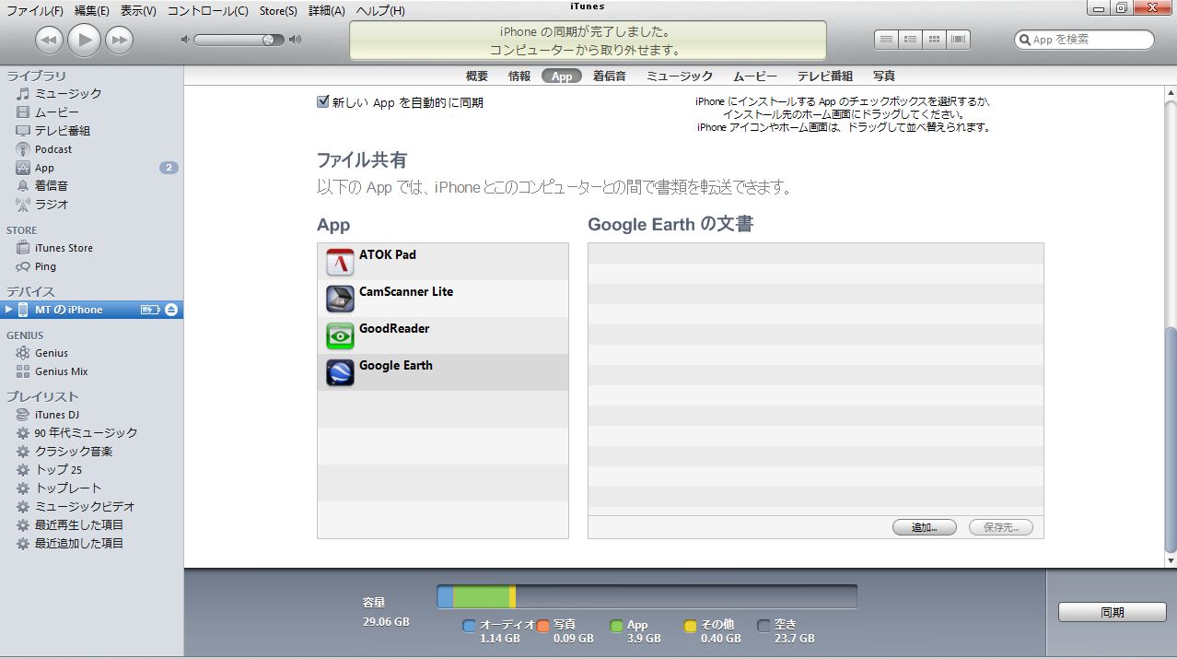Switch to the ミュージック tab
Viewport: 1177px width, 659px height.
680,76
